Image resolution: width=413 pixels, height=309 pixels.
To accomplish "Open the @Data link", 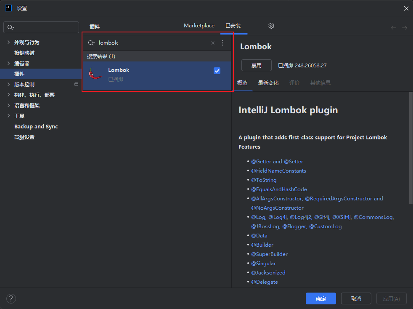I will click(x=259, y=236).
